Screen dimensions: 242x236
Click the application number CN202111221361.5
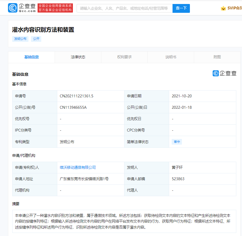(77, 96)
